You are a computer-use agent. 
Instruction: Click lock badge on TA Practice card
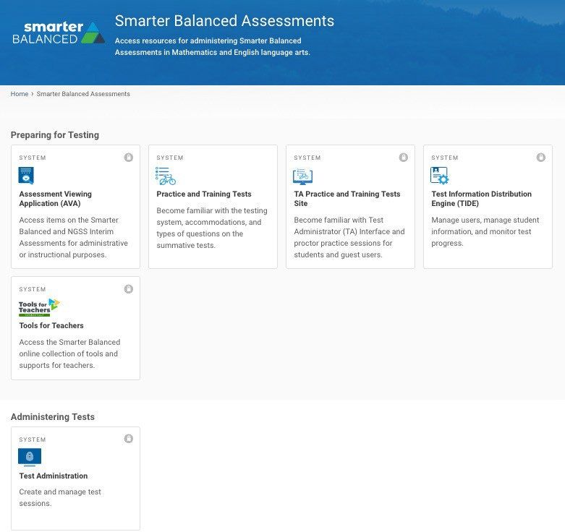click(x=404, y=158)
